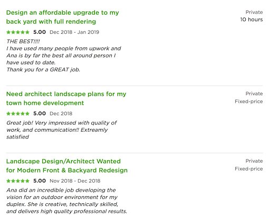Open 'Need architect landscape plans' job title

point(66,98)
